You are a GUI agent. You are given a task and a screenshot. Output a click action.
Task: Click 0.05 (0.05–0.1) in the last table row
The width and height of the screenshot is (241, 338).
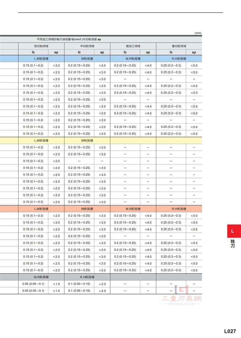coord(33,291)
